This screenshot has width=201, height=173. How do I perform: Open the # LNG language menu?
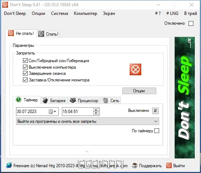tap(172, 13)
